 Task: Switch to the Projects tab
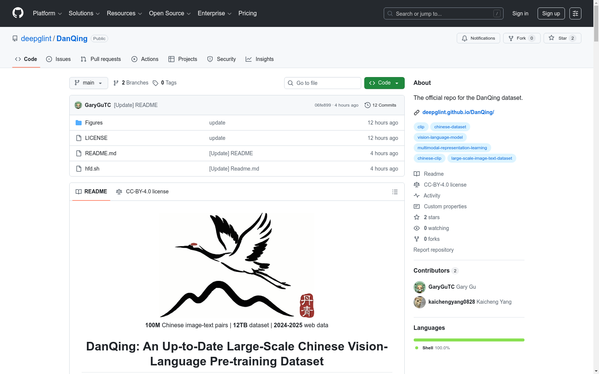[x=183, y=59]
